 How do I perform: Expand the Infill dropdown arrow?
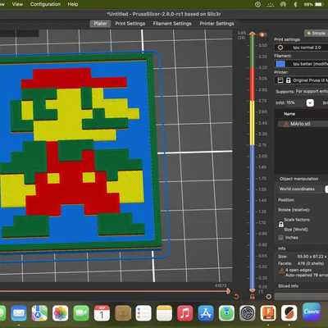[310, 102]
